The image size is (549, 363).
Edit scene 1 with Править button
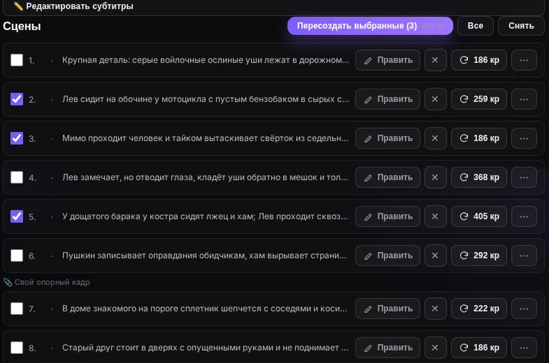387,60
